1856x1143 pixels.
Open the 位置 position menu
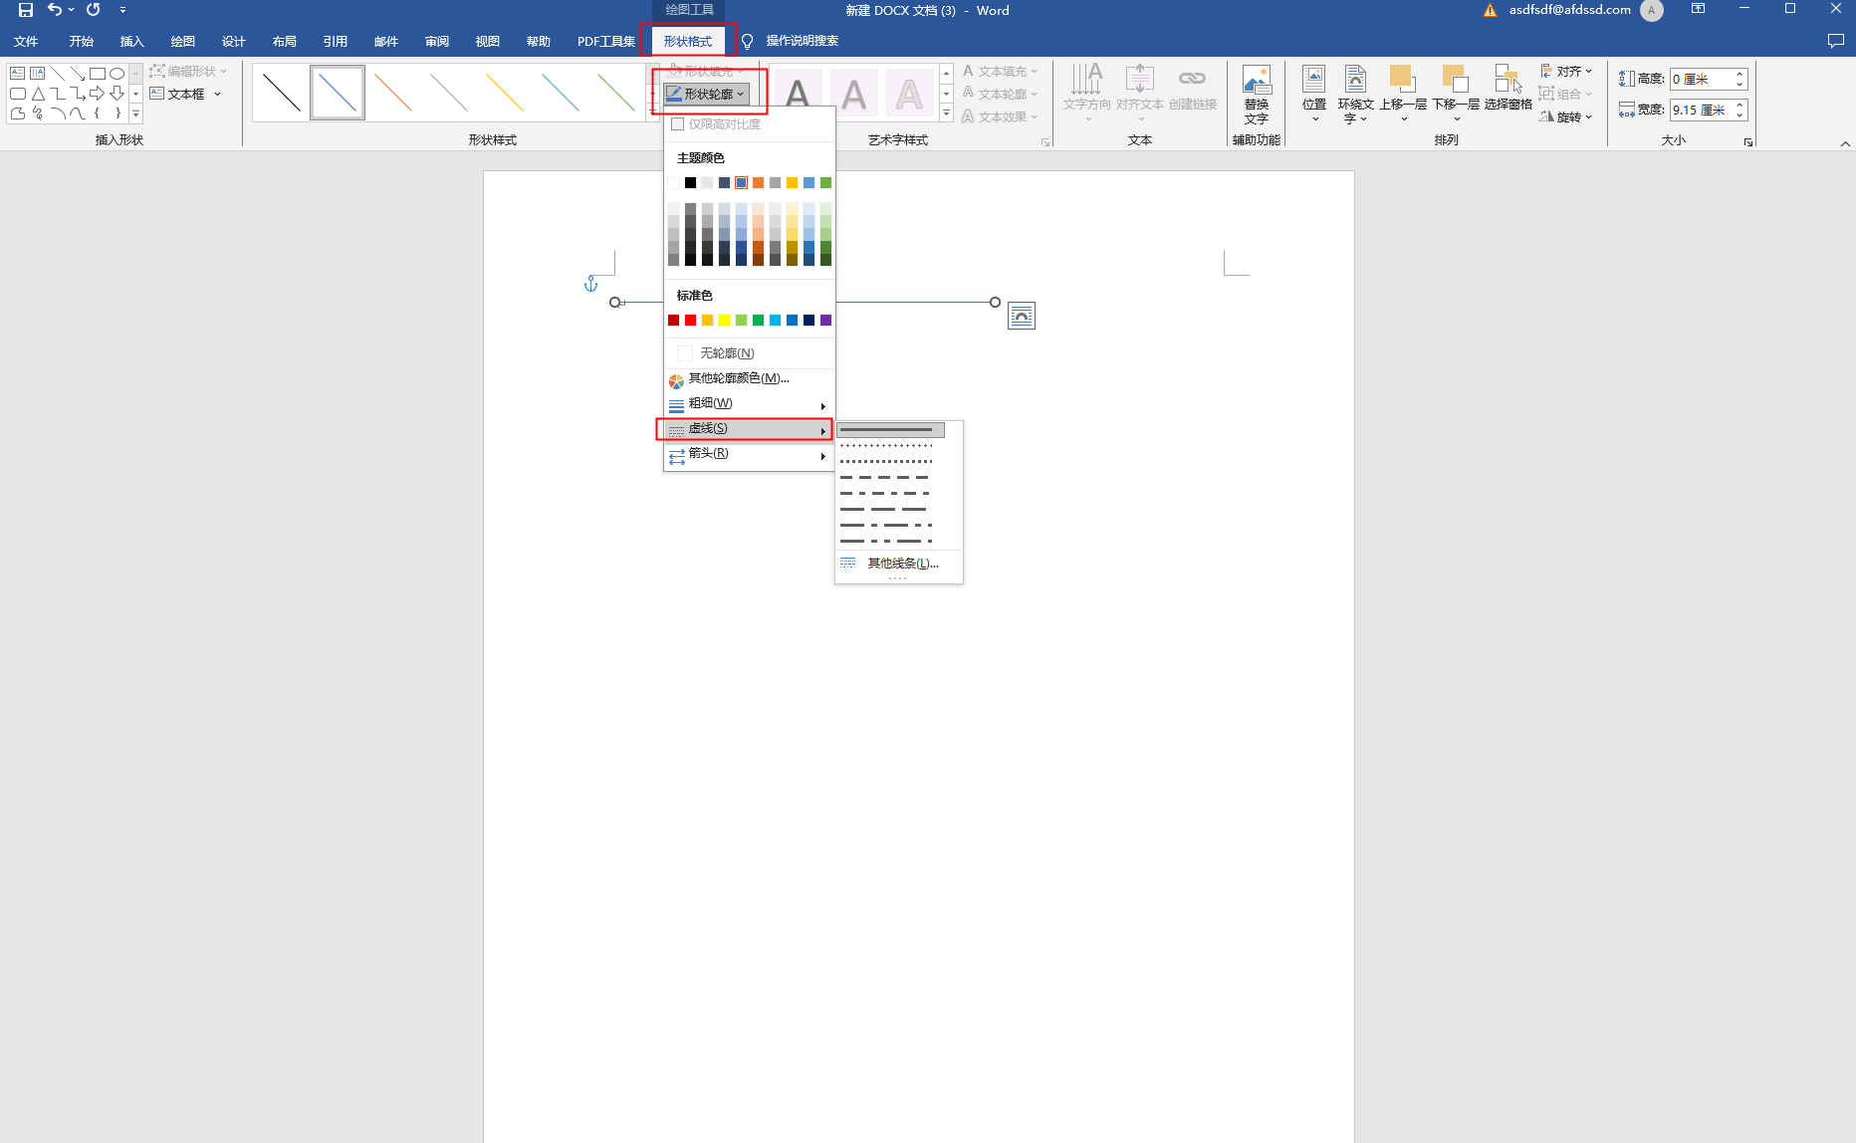[x=1314, y=95]
